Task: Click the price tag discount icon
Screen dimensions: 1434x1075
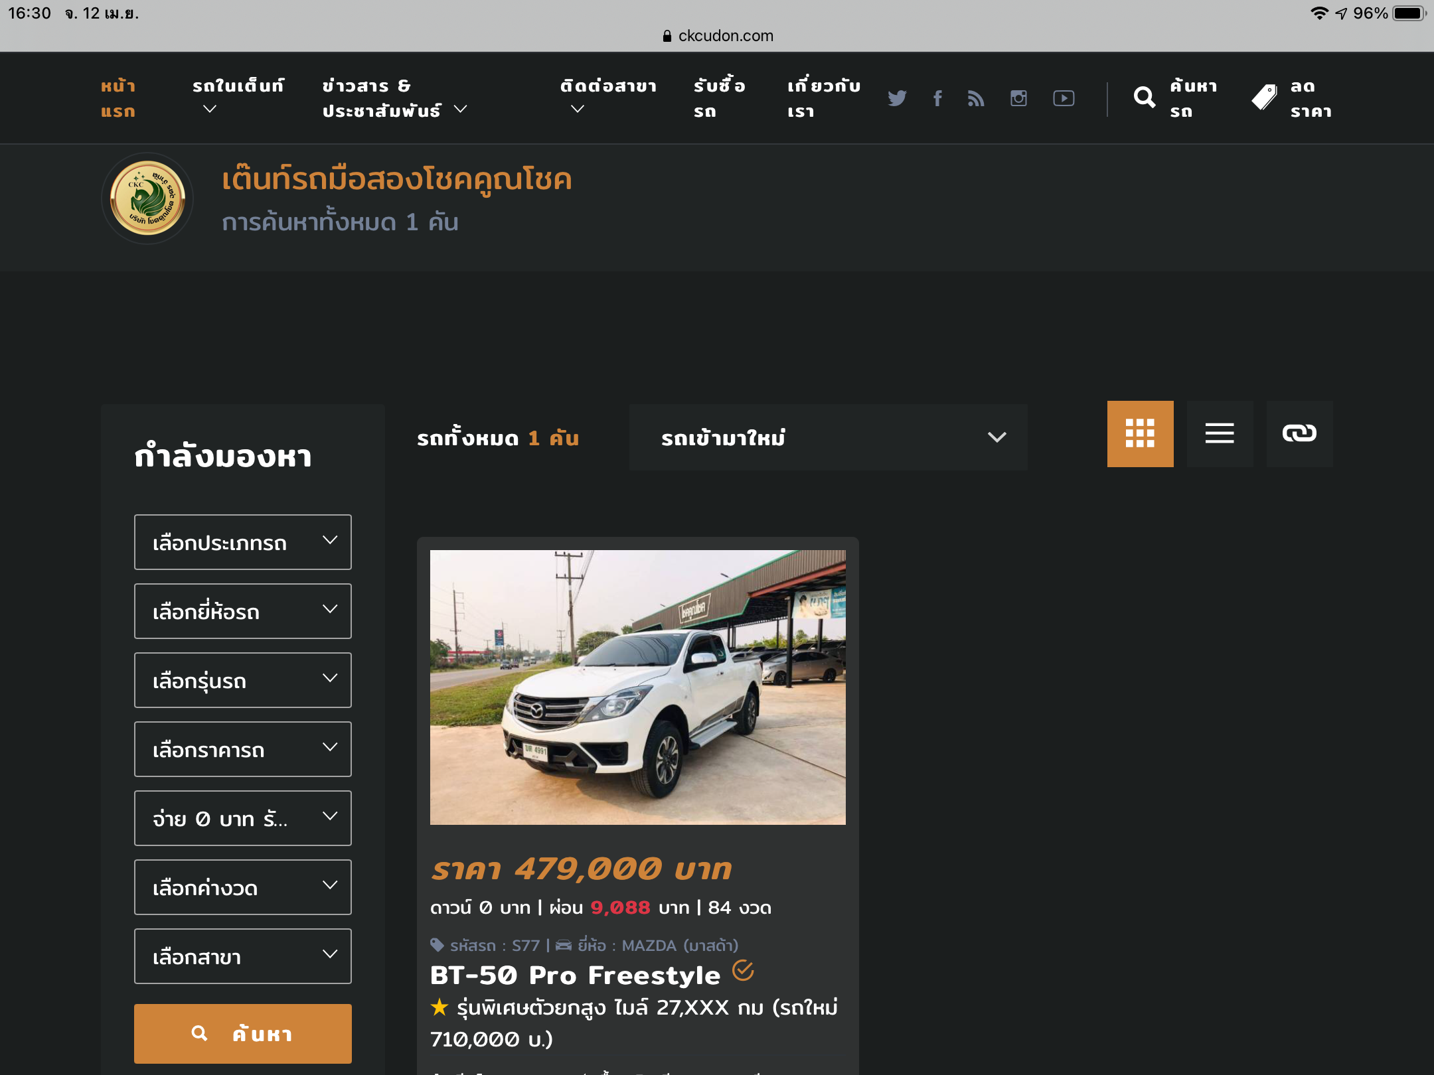Action: (x=1264, y=98)
